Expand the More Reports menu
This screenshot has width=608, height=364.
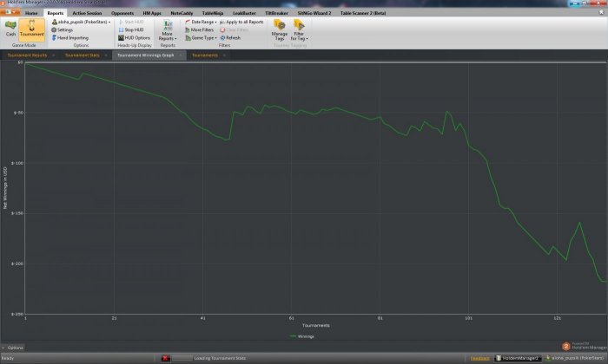pos(167,31)
